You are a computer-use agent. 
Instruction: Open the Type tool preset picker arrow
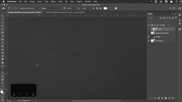tap(11, 8)
